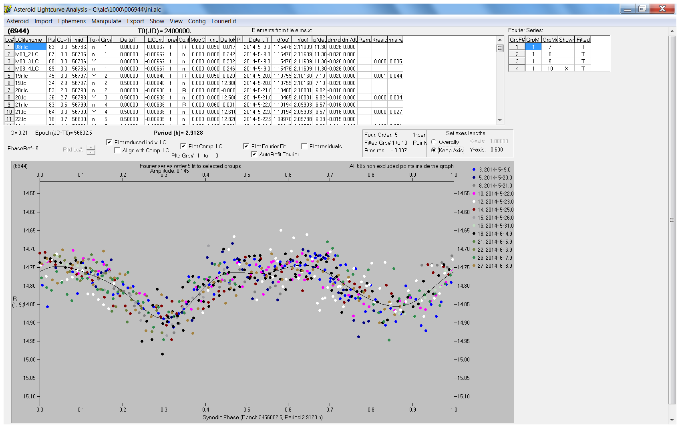680x428 pixels.
Task: Select file M08_4.LC in the table
Action: coord(30,69)
